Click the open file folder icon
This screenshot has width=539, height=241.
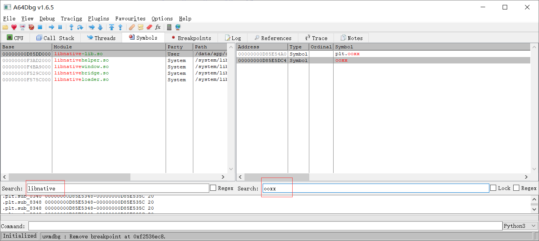click(x=5, y=27)
